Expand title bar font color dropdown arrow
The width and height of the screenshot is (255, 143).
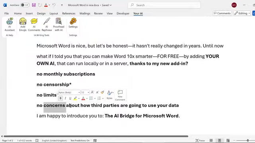point(49,5)
